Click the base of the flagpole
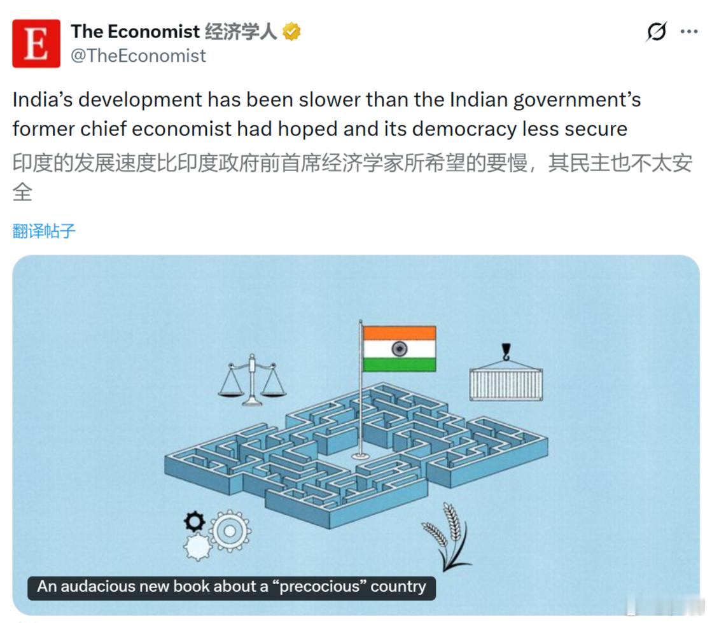 [361, 455]
